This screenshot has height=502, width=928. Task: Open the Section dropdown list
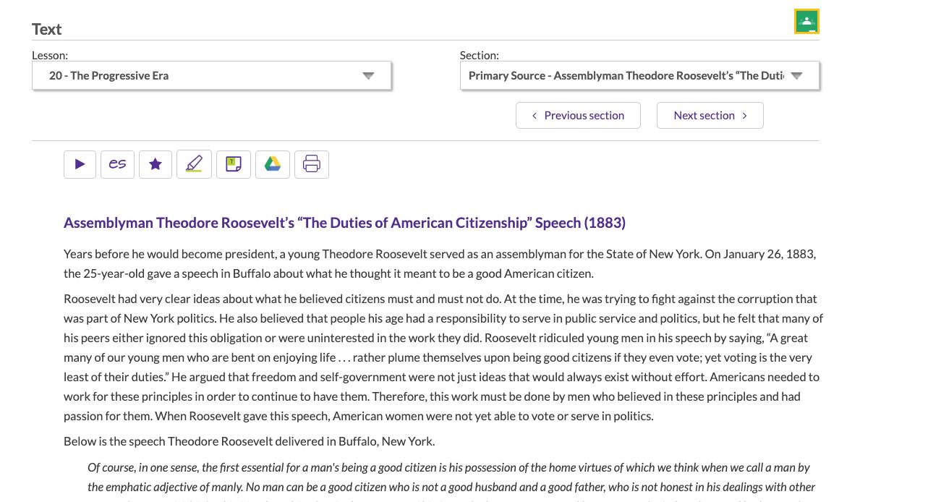[x=639, y=75]
